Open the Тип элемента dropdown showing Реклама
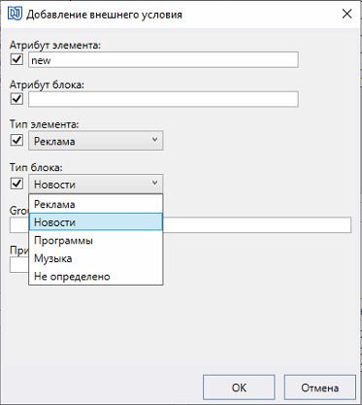 tap(96, 141)
